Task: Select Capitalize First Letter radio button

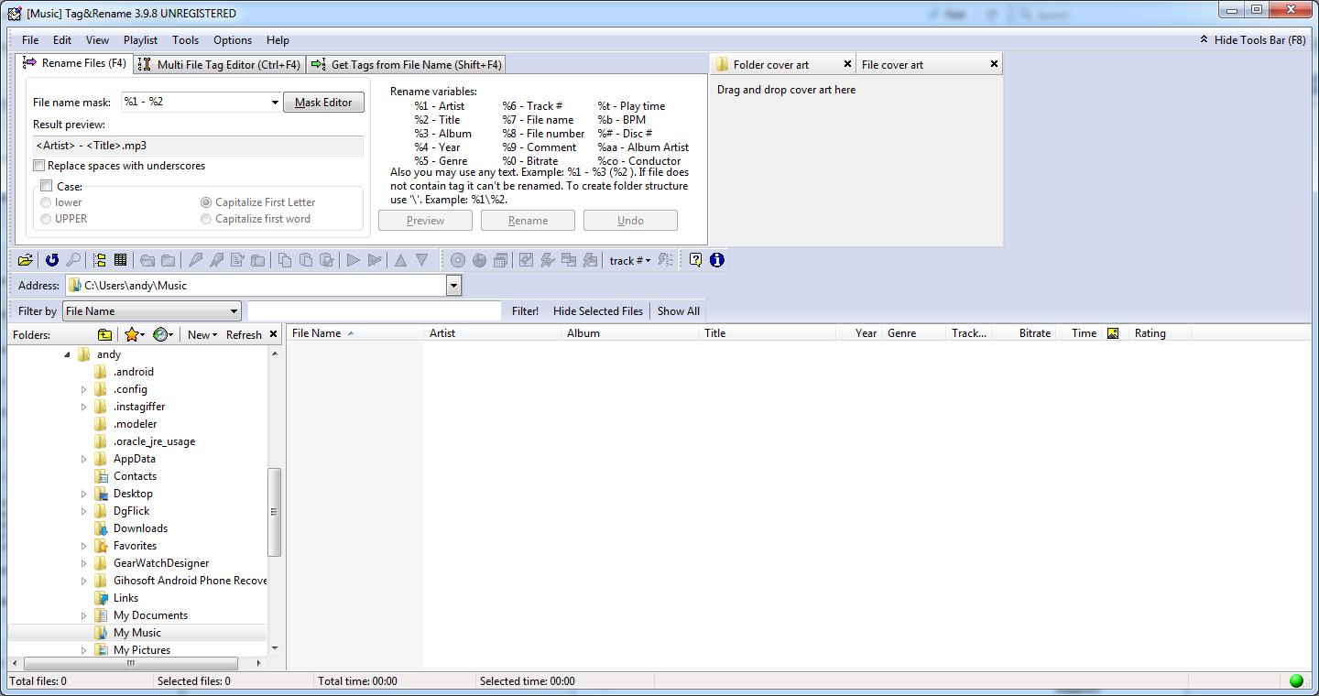Action: point(206,202)
